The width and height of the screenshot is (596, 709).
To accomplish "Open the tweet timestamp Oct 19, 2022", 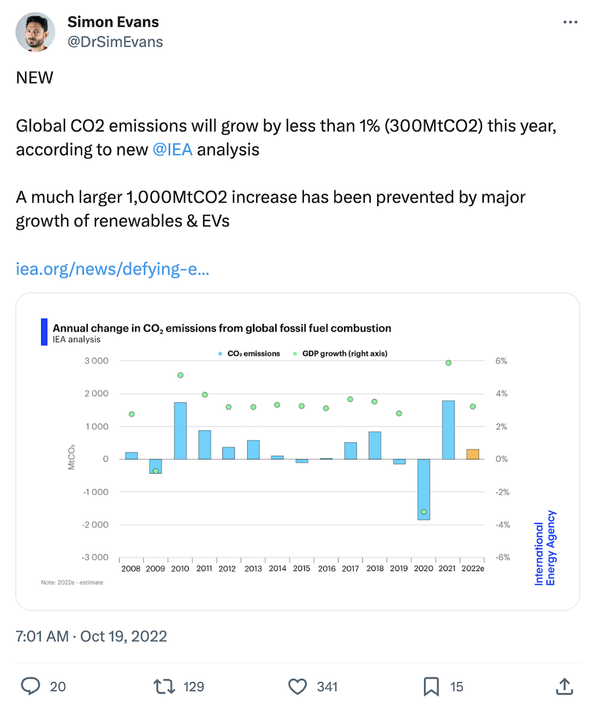I will pos(91,636).
